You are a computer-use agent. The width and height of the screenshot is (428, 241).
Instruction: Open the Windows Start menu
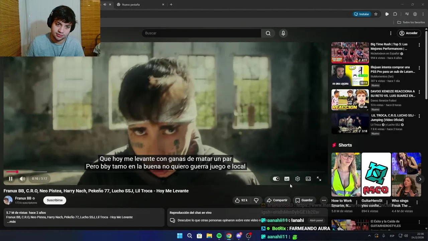[x=180, y=236]
